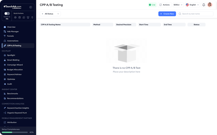The width and height of the screenshot is (217, 135).
Task: Toggle the Switch to MA switch
Action: pyautogui.click(x=7, y=14)
